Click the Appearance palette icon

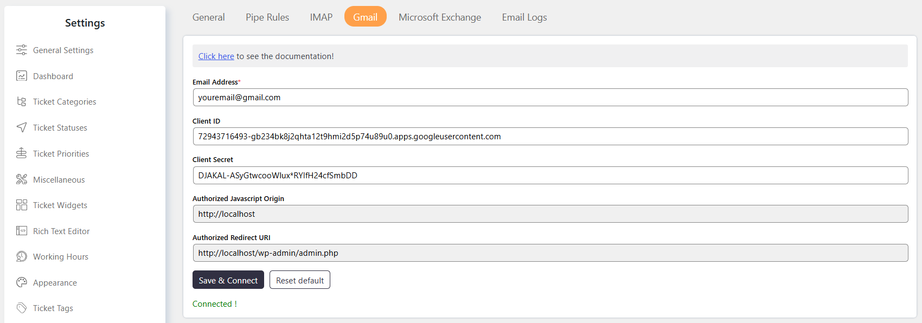point(22,282)
